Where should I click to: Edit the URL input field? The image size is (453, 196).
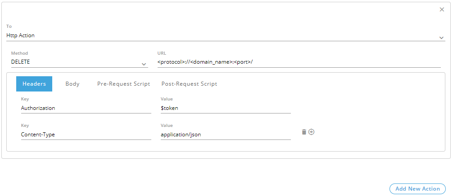(x=299, y=62)
